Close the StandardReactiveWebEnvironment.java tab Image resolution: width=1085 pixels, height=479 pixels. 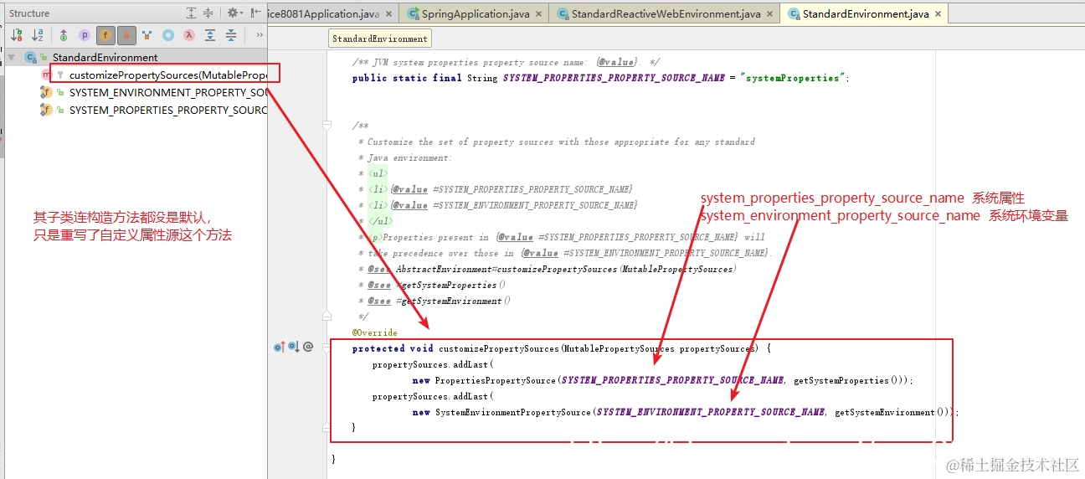[769, 14]
